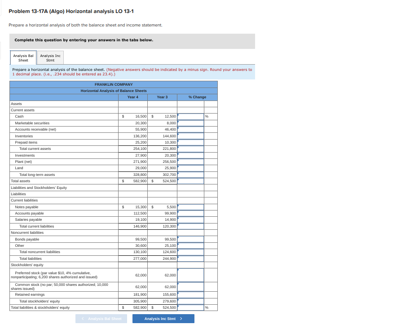Click Inventories Year 4 value 136,200

[x=140, y=136]
